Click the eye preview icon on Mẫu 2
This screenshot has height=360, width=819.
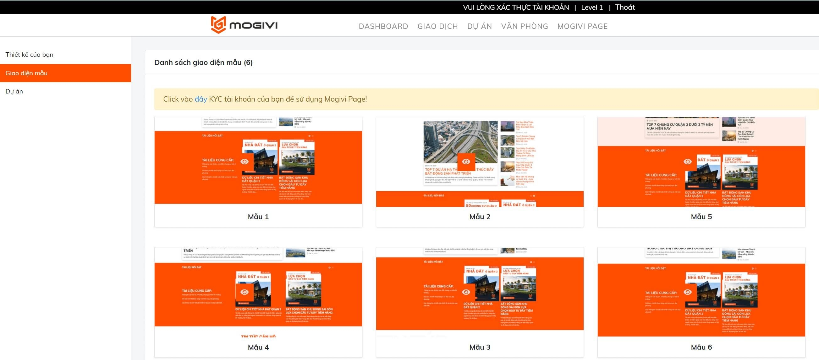pos(466,162)
